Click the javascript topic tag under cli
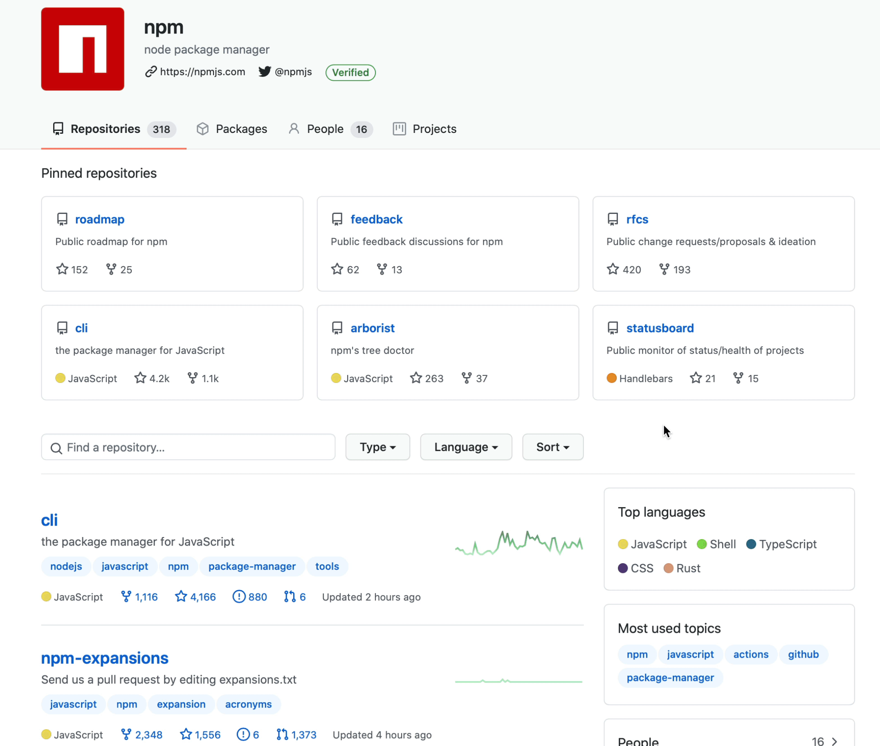880x746 pixels. 124,566
